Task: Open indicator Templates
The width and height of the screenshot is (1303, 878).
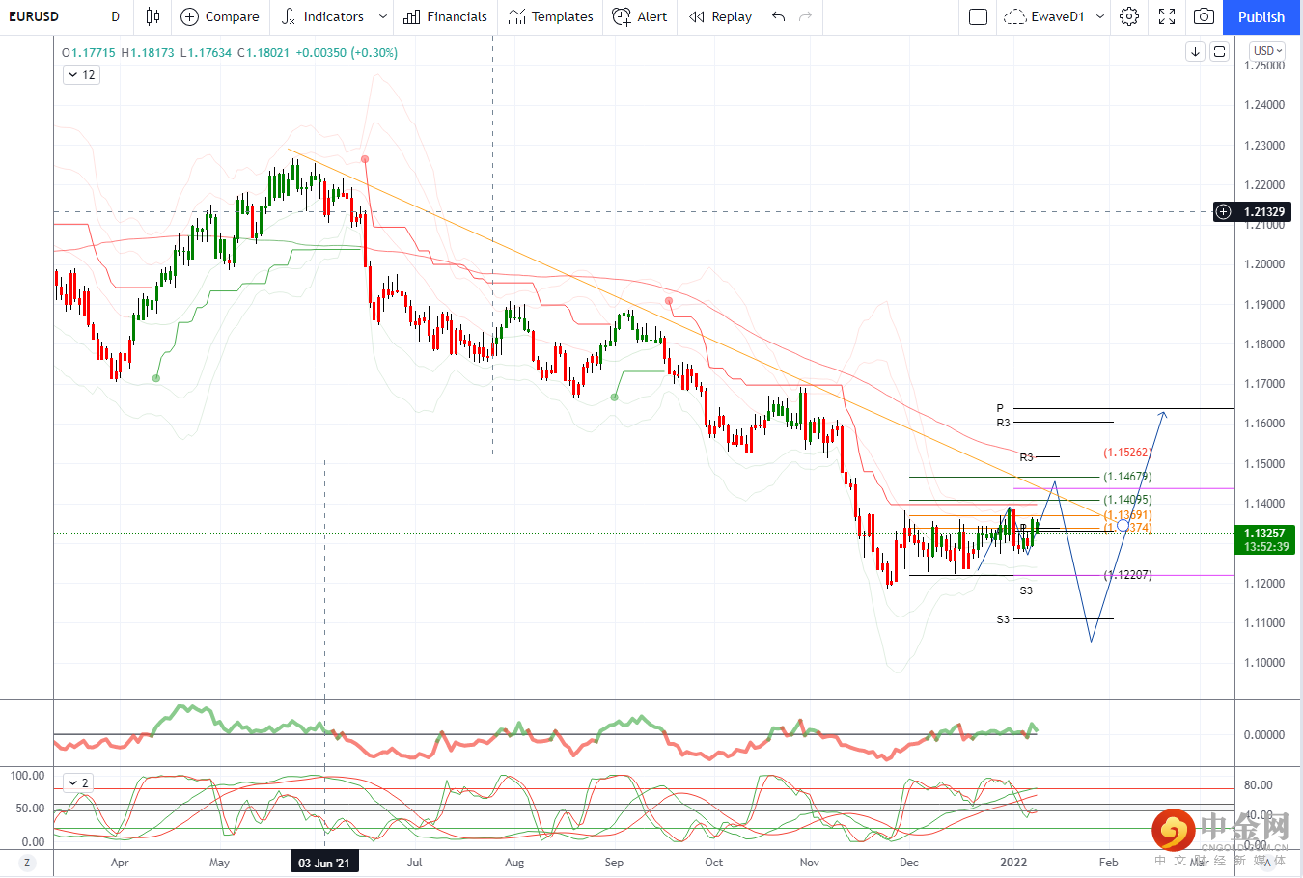Action: coord(550,16)
